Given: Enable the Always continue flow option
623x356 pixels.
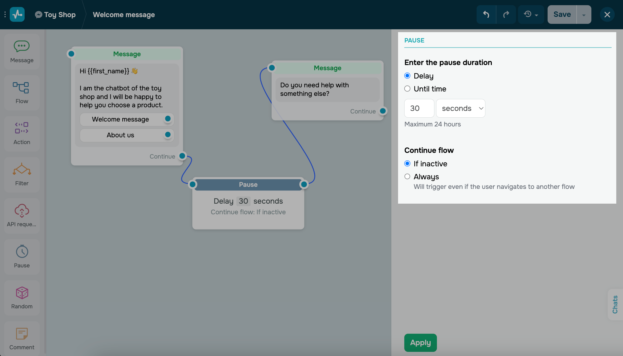Looking at the screenshot, I should pos(407,176).
